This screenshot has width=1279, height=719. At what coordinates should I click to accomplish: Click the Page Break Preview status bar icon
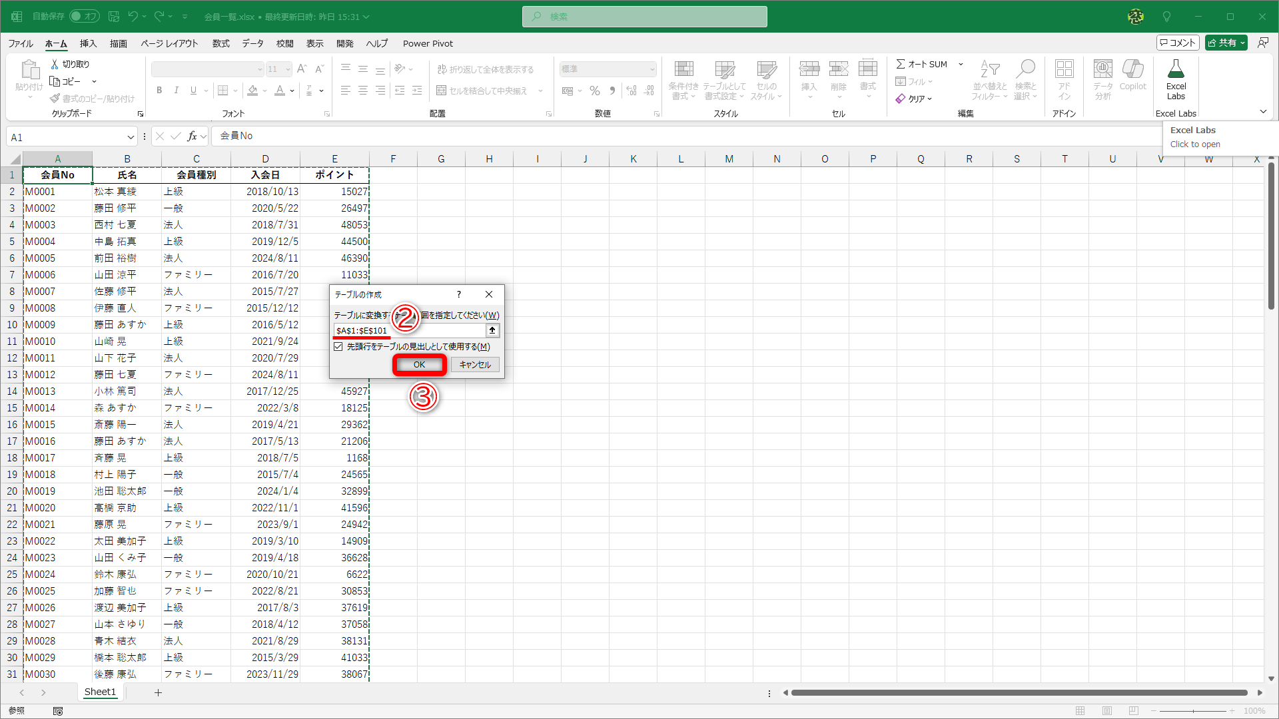point(1134,711)
